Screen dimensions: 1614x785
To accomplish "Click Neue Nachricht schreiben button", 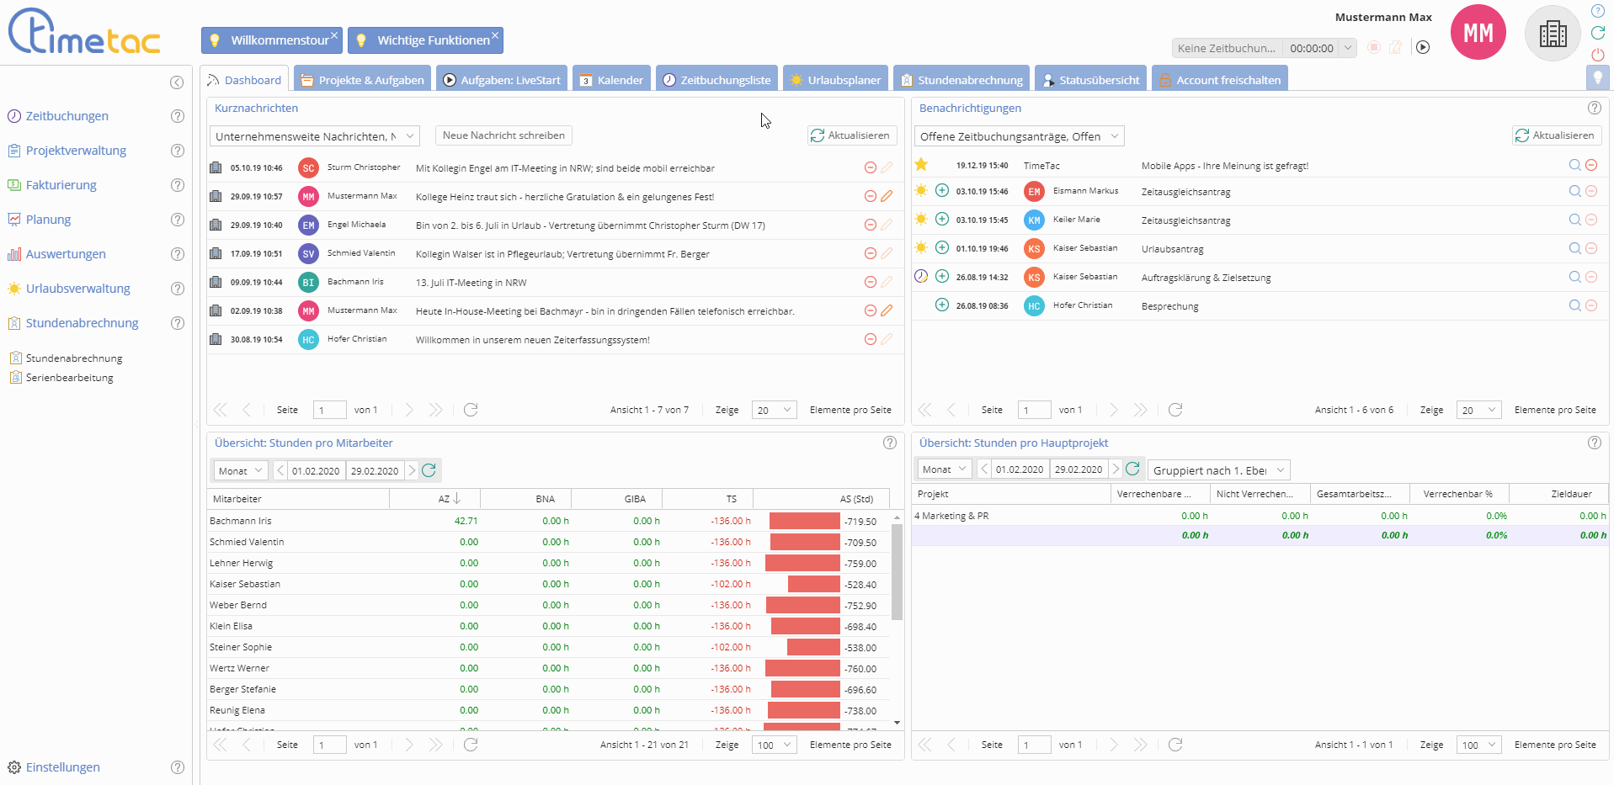I will 503,135.
